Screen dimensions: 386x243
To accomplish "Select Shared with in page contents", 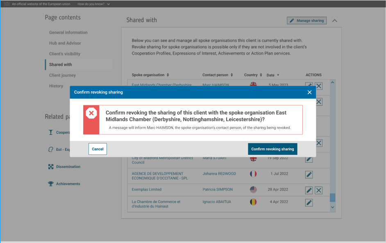I will tap(60, 64).
